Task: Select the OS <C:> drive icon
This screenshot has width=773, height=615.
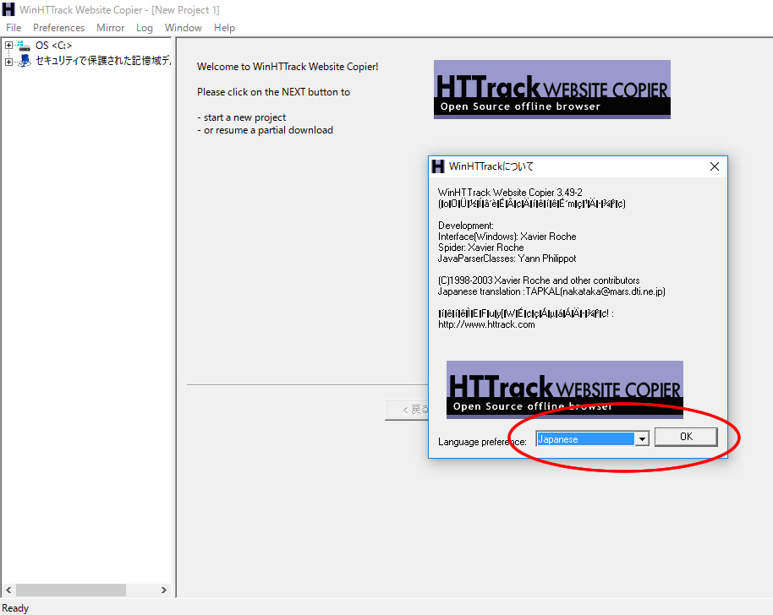Action: 25,45
